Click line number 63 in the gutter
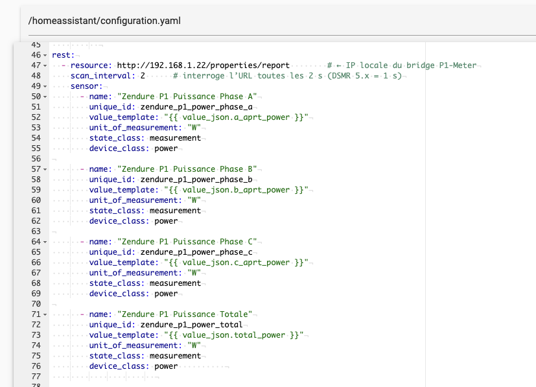This screenshot has width=536, height=387. pos(36,231)
